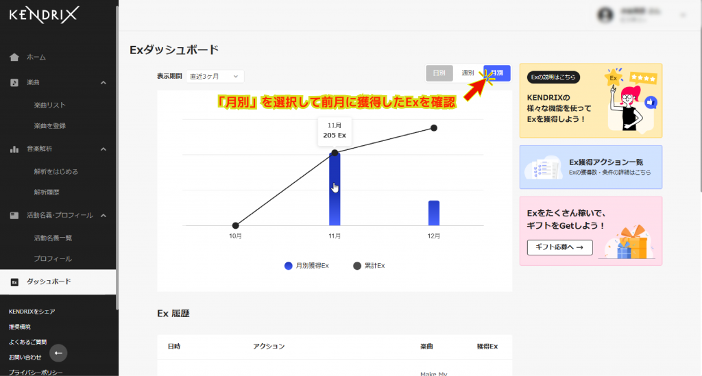Click the profile card icon beside 活動名義・プロフィール
Image resolution: width=702 pixels, height=376 pixels.
[x=14, y=215]
